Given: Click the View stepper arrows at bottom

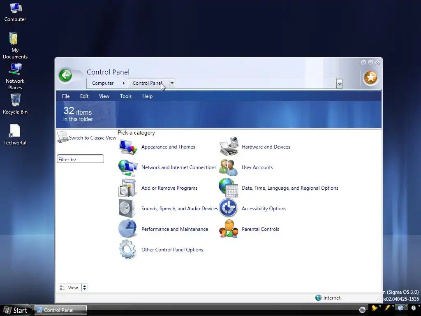Looking at the screenshot, I should click(84, 288).
